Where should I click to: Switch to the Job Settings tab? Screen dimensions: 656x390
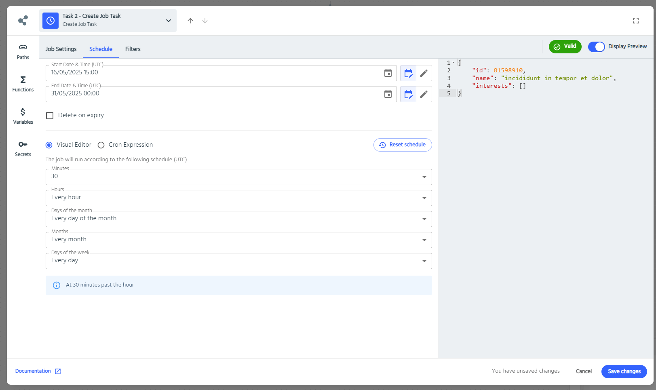pyautogui.click(x=61, y=49)
